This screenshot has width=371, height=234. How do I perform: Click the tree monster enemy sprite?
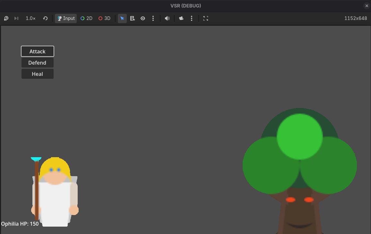(x=299, y=171)
